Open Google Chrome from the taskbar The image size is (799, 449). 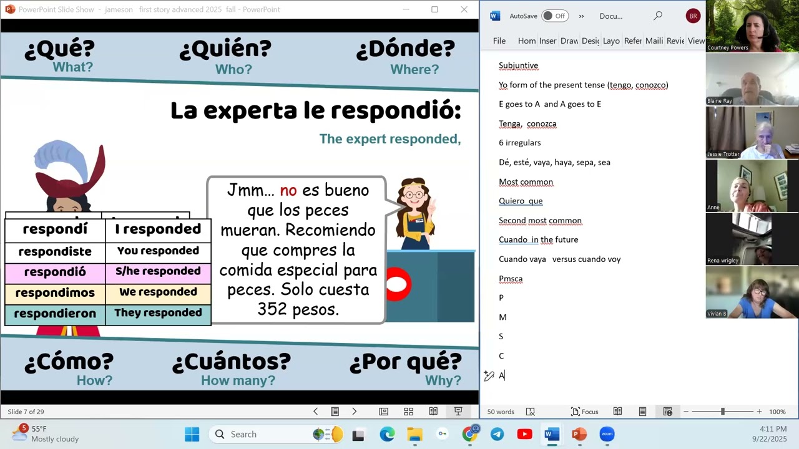tap(469, 434)
